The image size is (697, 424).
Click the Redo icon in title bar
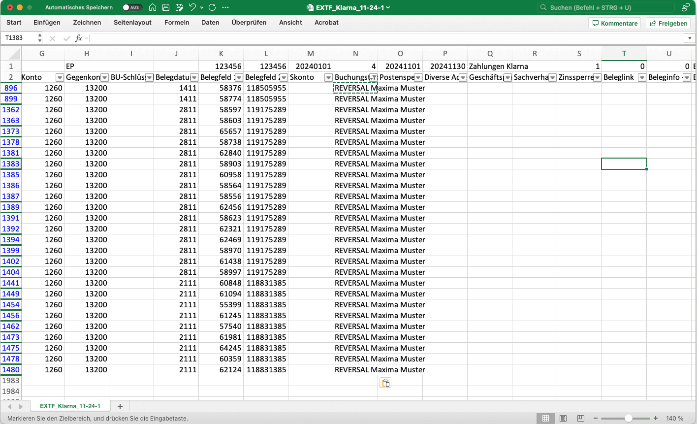212,7
